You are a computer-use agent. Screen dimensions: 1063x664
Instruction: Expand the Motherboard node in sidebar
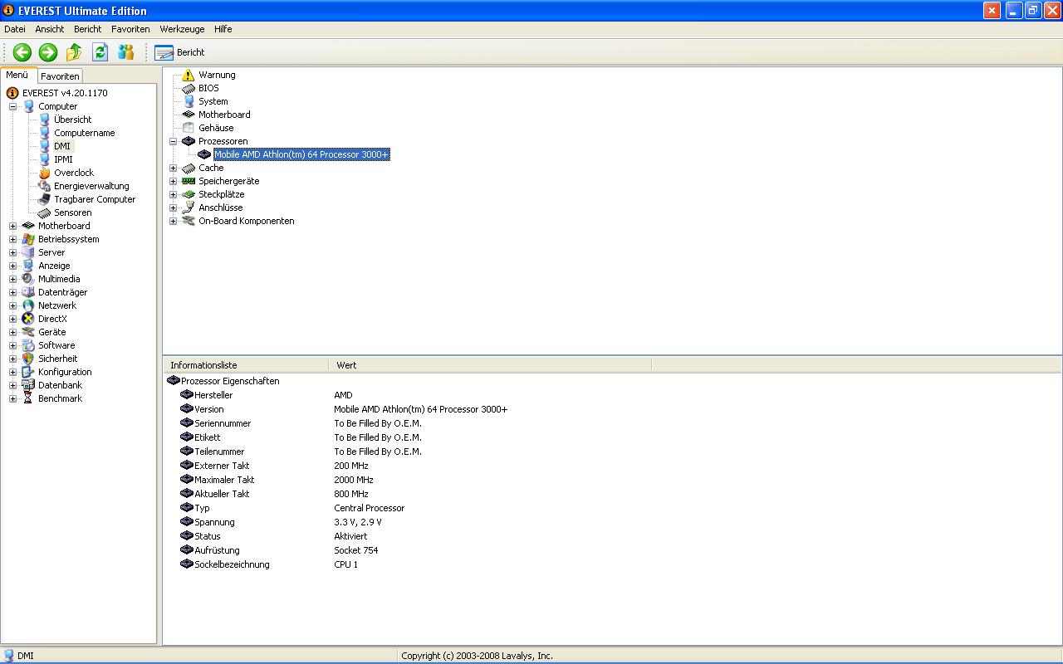[x=12, y=226]
